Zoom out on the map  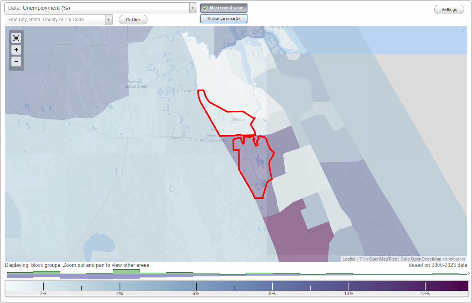click(x=16, y=62)
